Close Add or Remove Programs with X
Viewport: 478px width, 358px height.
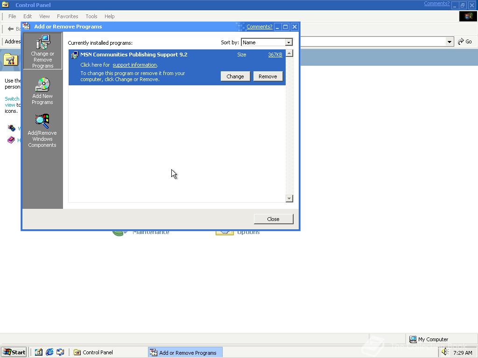tap(295, 27)
